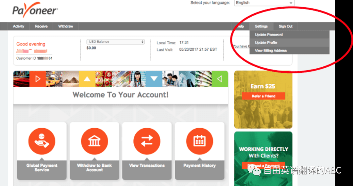Expand the USD Balance dropdown
The width and height of the screenshot is (353, 186).
coord(115,42)
